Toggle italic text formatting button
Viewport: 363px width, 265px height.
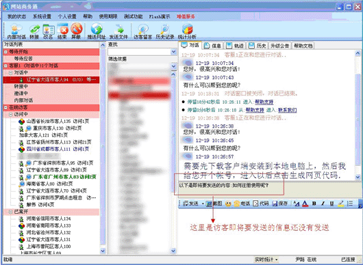click(323, 204)
